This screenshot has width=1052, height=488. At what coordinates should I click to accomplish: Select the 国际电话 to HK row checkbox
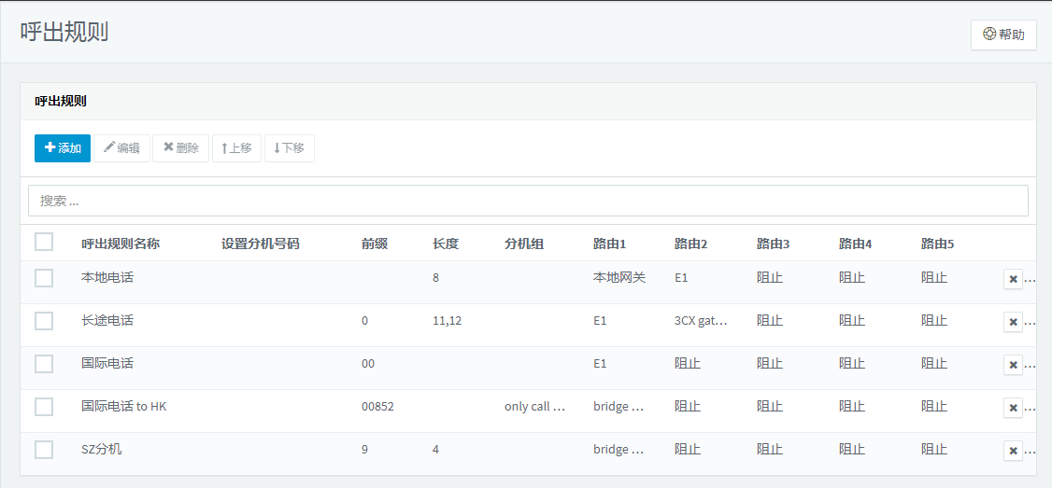point(44,406)
